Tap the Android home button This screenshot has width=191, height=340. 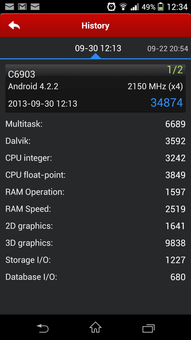point(95,327)
